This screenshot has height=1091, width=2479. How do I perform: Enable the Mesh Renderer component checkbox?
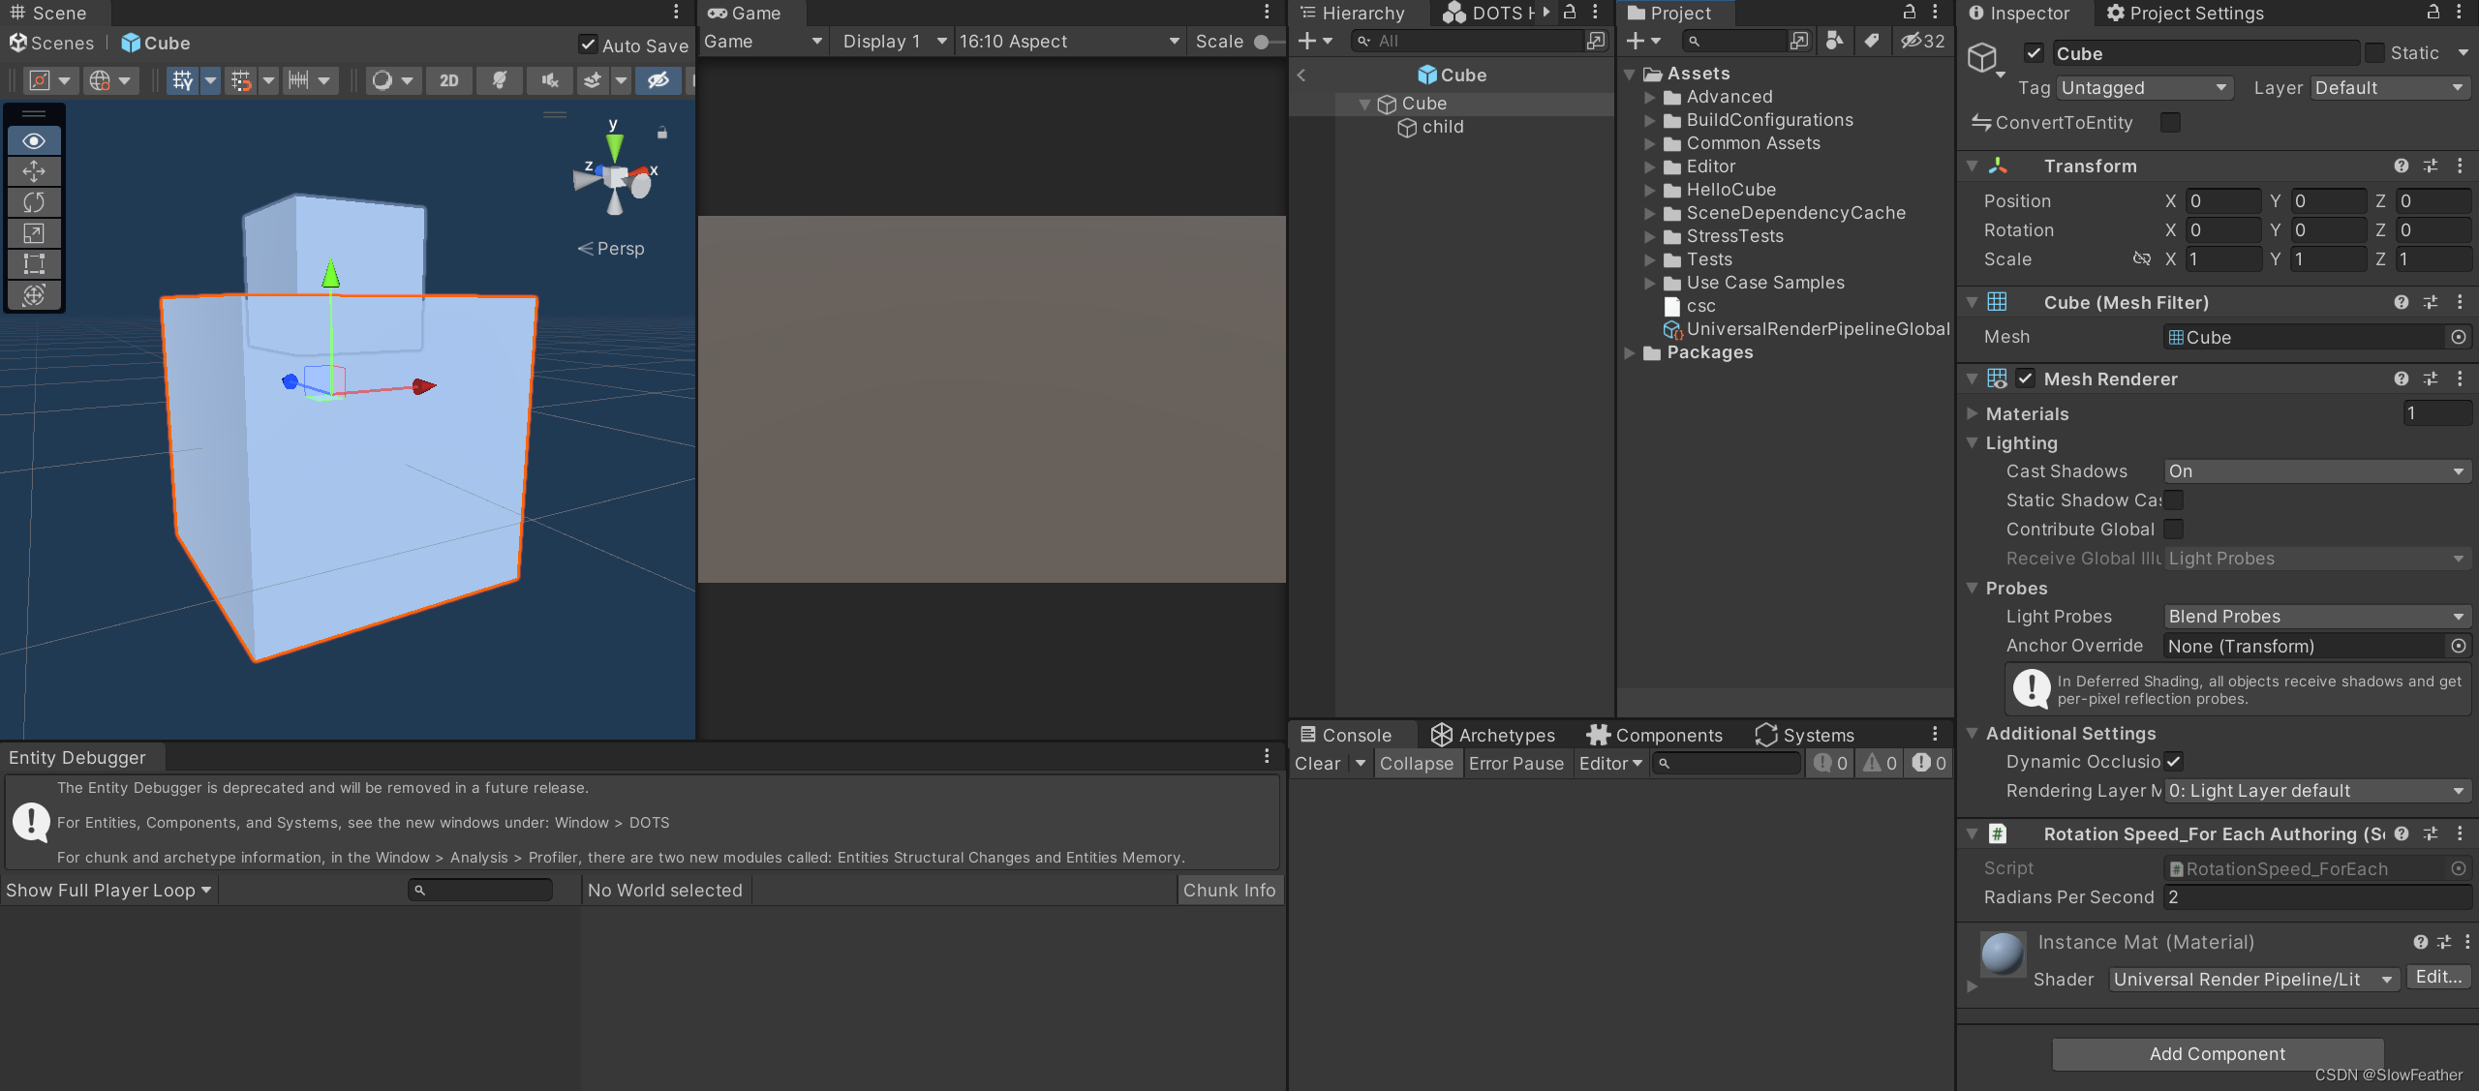(2025, 379)
